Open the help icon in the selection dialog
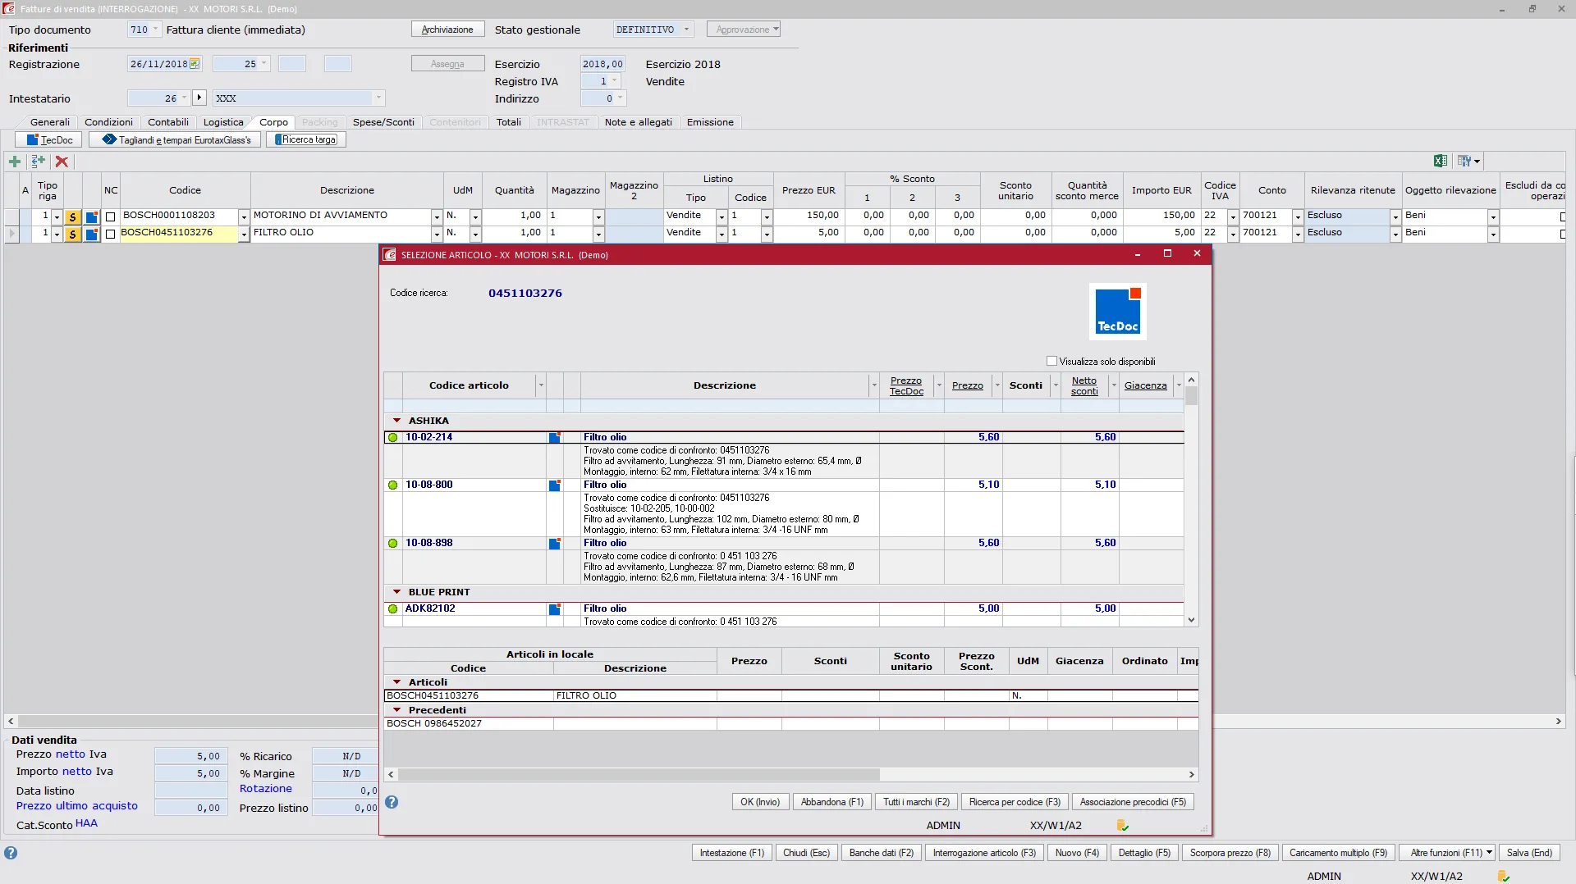The width and height of the screenshot is (1576, 884). (x=392, y=802)
